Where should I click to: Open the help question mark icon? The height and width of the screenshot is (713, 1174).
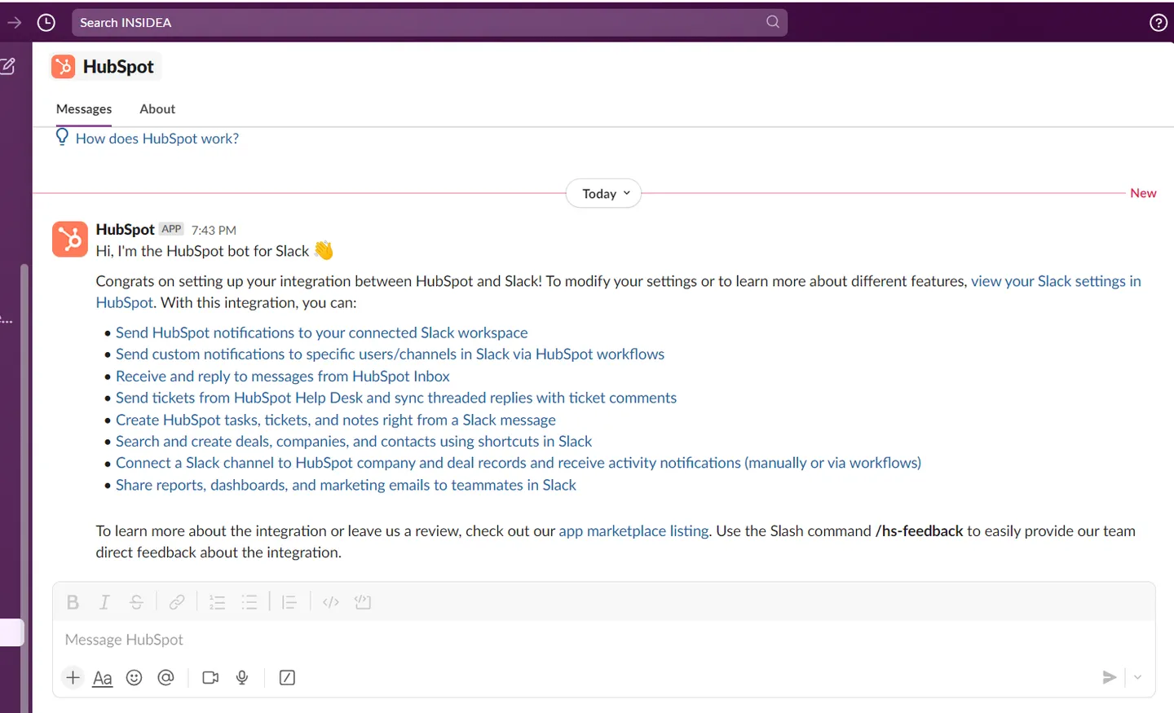1158,23
